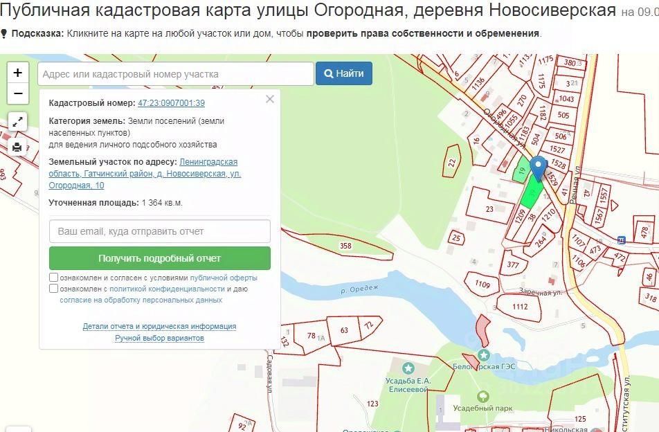Select parcel 505 on the map

pos(563,115)
